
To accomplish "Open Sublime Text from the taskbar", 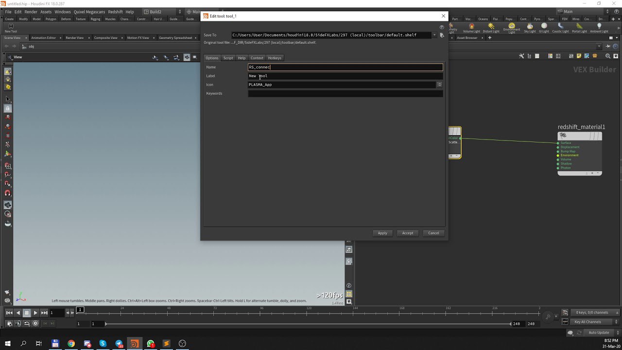I will [x=167, y=343].
